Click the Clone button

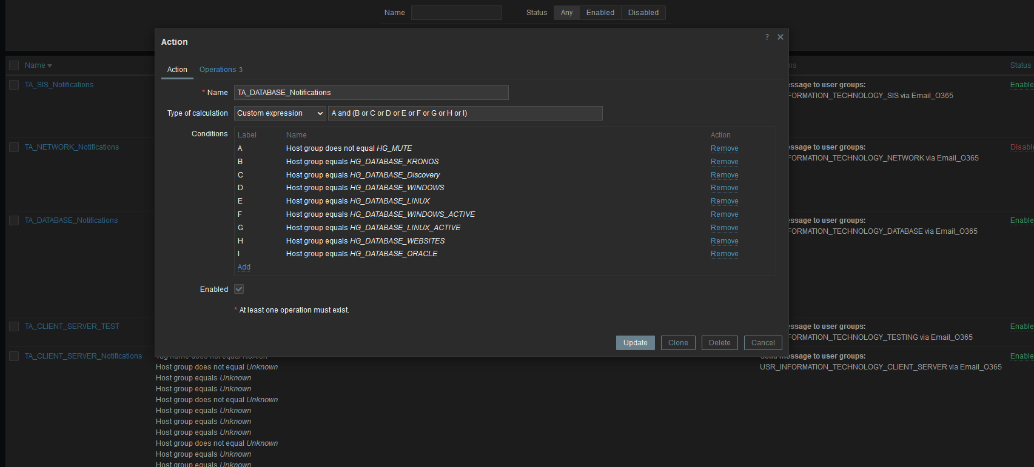click(677, 343)
